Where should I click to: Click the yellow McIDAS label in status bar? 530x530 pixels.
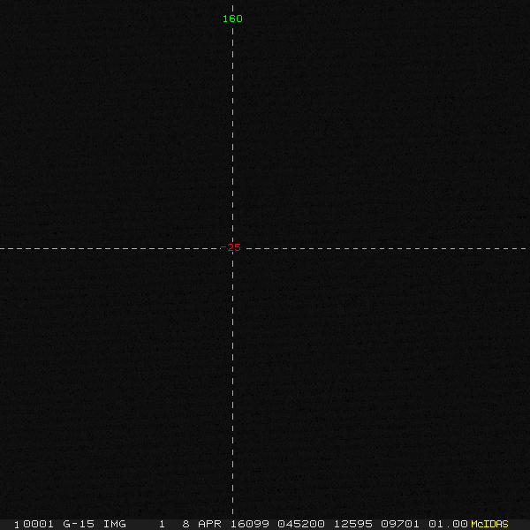click(489, 524)
